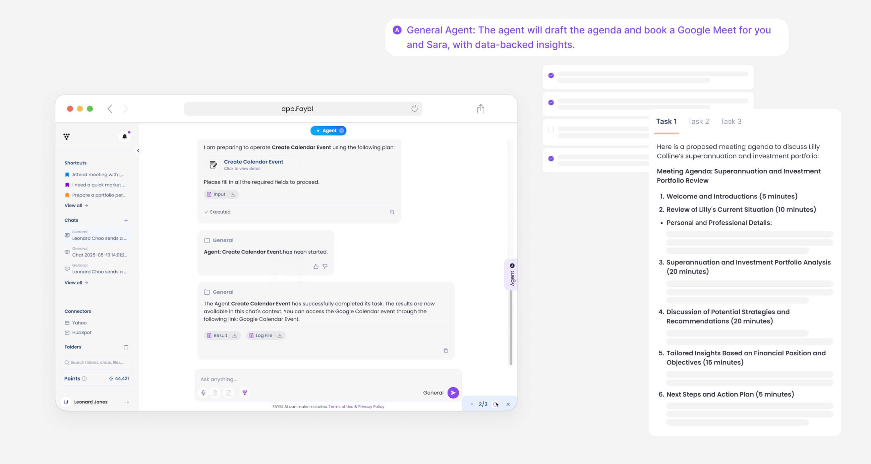Image resolution: width=871 pixels, height=464 pixels.
Task: Tick the unchecked third task checkbox
Action: click(551, 130)
